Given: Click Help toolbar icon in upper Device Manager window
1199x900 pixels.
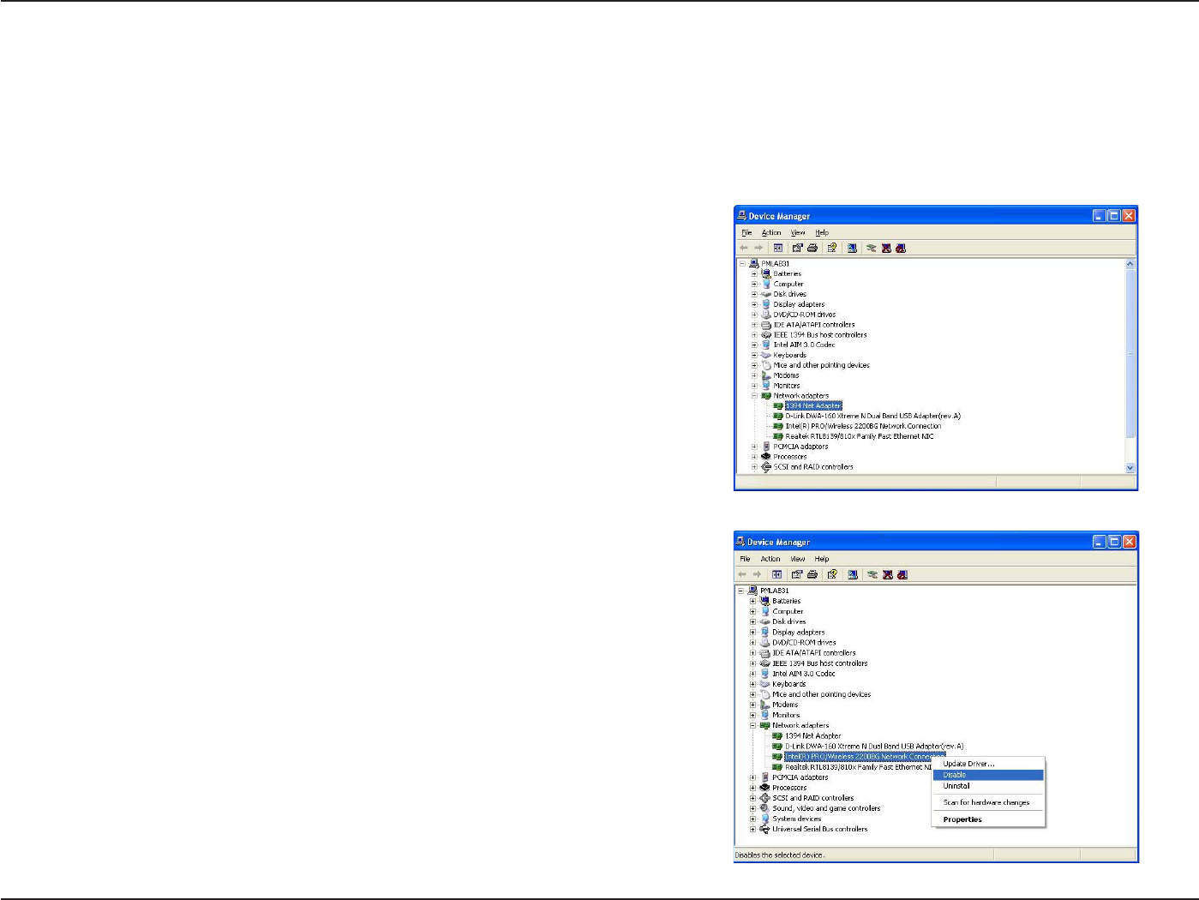Looking at the screenshot, I should (831, 248).
